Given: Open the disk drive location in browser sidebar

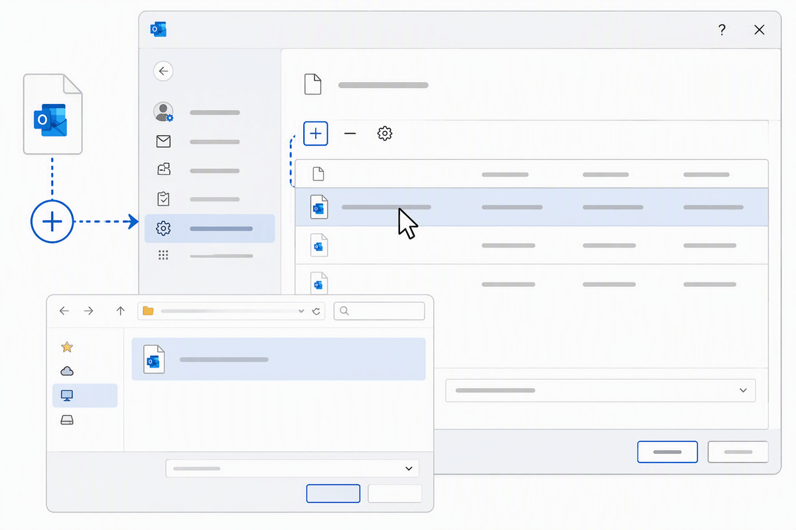Looking at the screenshot, I should (67, 420).
